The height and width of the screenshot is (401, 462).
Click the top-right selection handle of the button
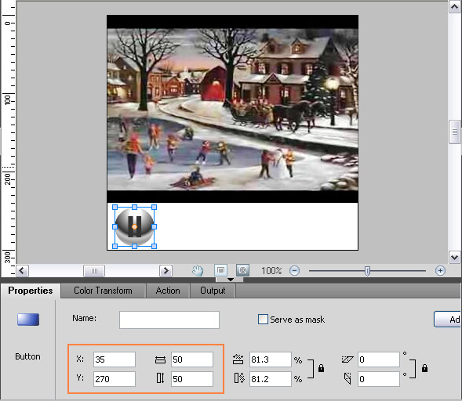[154, 207]
